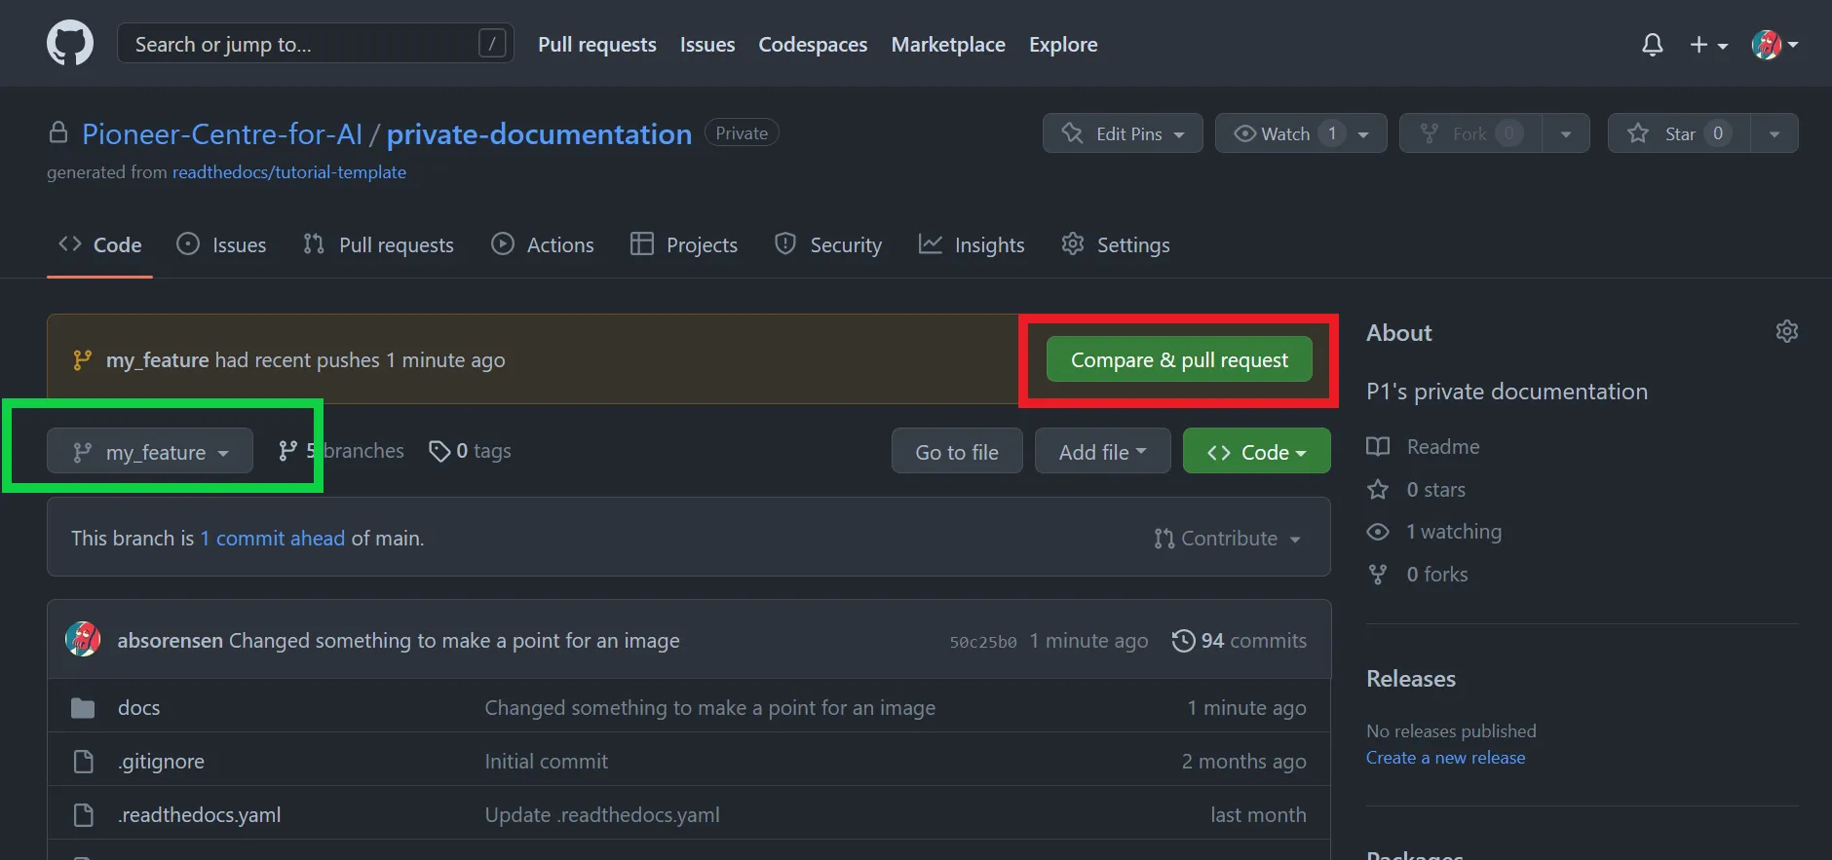
Task: Open the user avatar menu
Action: click(x=1775, y=45)
